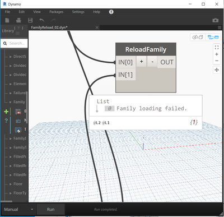The image size is (224, 217).
Task: Zoom to fit the workspace
Action: pos(217,47)
